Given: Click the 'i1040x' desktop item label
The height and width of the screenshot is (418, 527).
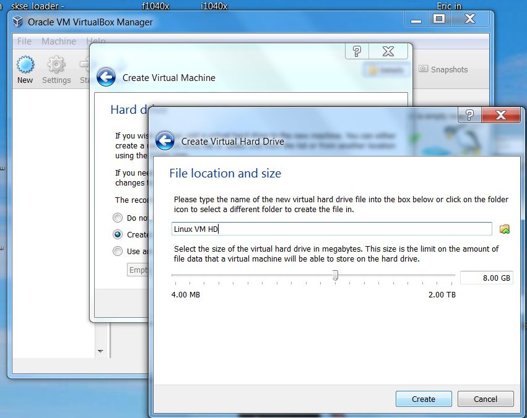Looking at the screenshot, I should tap(214, 6).
